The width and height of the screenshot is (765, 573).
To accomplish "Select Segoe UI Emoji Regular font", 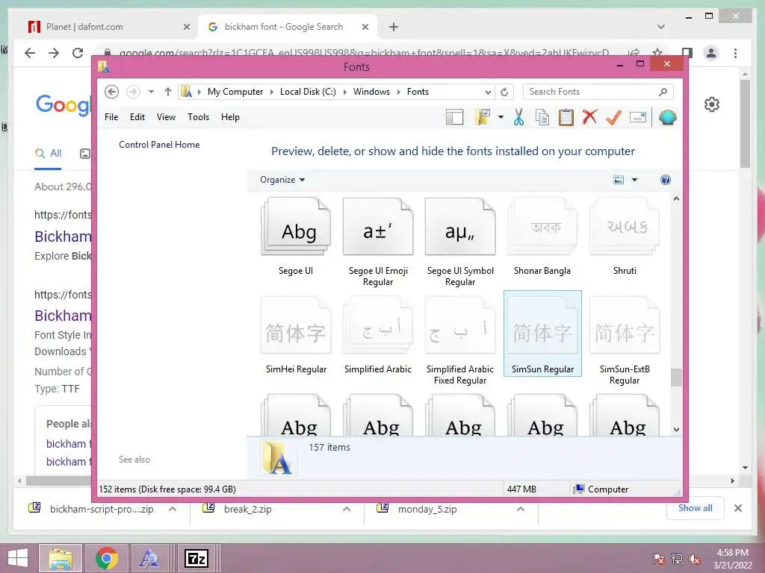I will coord(377,242).
